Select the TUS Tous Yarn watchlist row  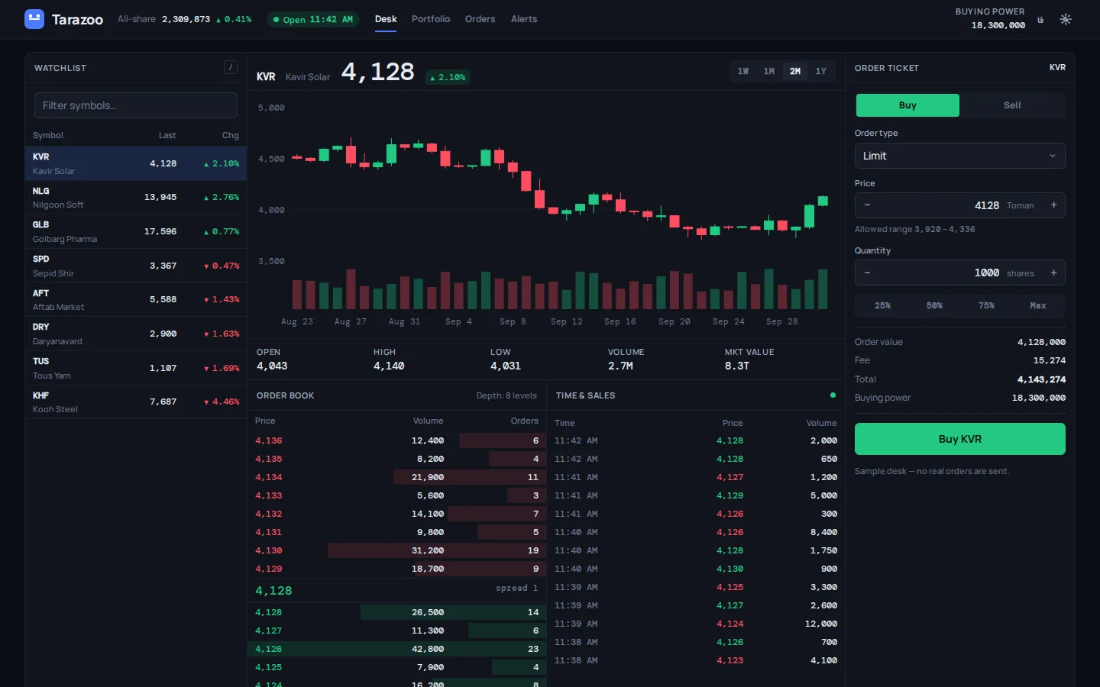(x=136, y=368)
